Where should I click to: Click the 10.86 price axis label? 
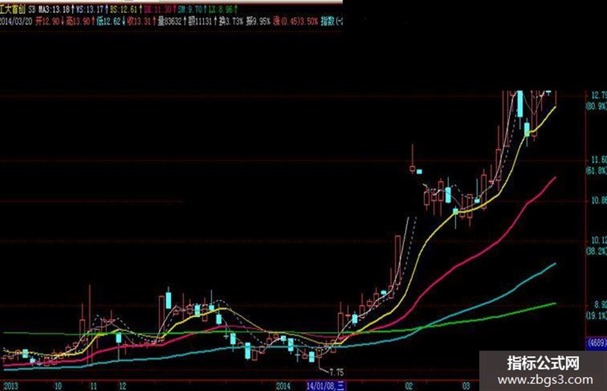coord(599,200)
